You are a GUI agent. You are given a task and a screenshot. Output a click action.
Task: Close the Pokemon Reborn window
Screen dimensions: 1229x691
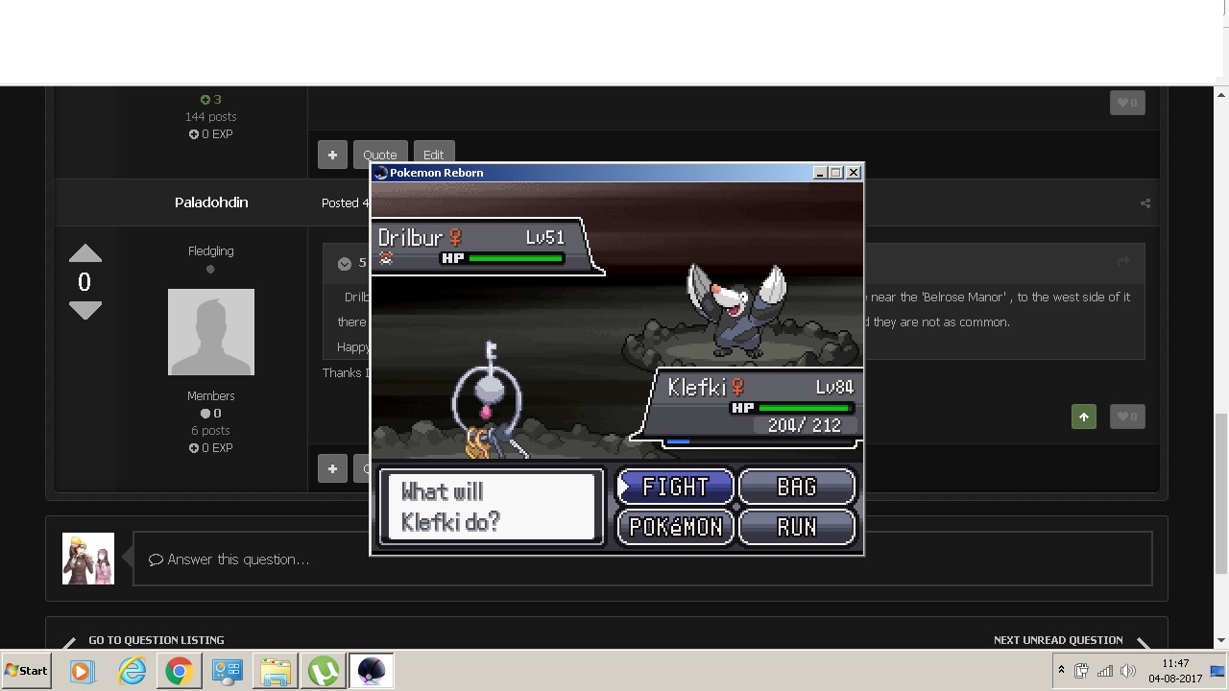(x=854, y=173)
